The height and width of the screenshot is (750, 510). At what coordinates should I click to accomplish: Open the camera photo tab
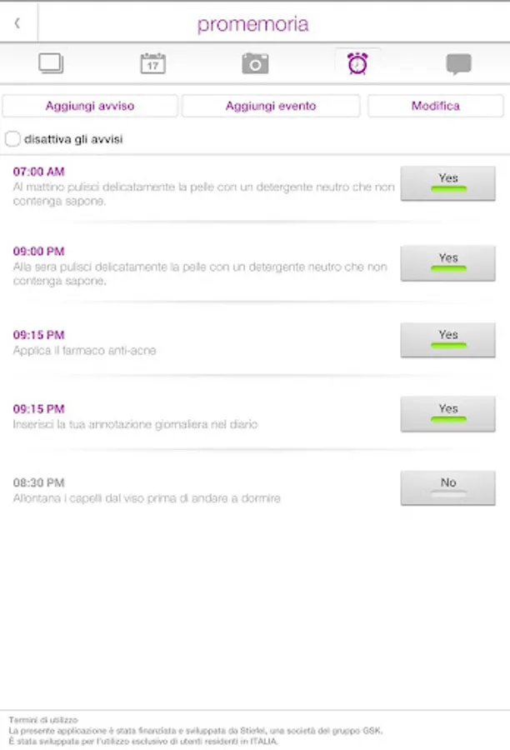[255, 63]
